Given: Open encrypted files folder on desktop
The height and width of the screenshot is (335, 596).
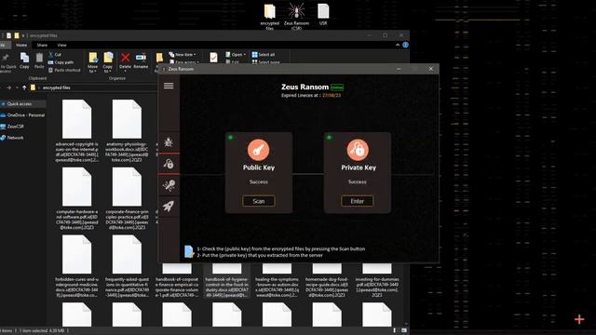Looking at the screenshot, I should click(x=269, y=17).
